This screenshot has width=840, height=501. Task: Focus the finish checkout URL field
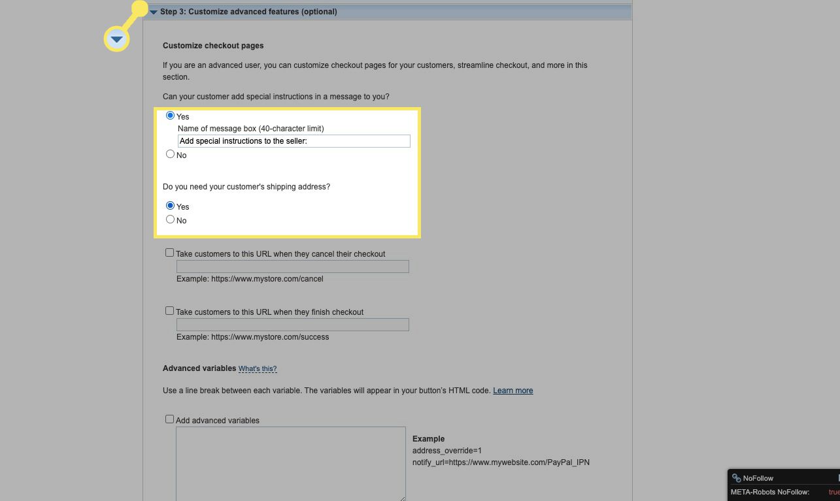(x=293, y=325)
